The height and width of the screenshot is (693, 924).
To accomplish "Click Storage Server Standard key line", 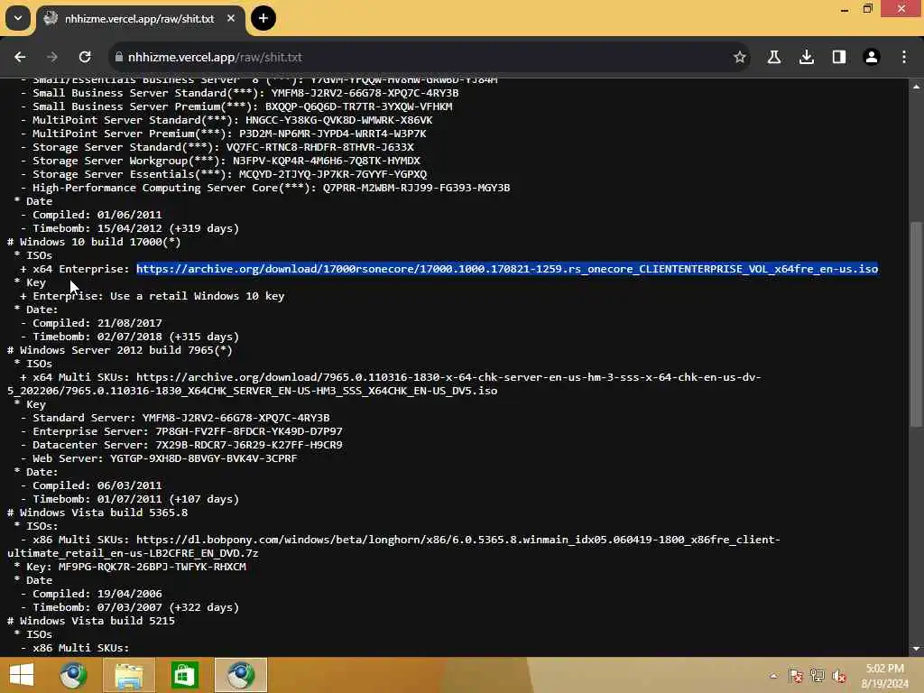I will 217,147.
